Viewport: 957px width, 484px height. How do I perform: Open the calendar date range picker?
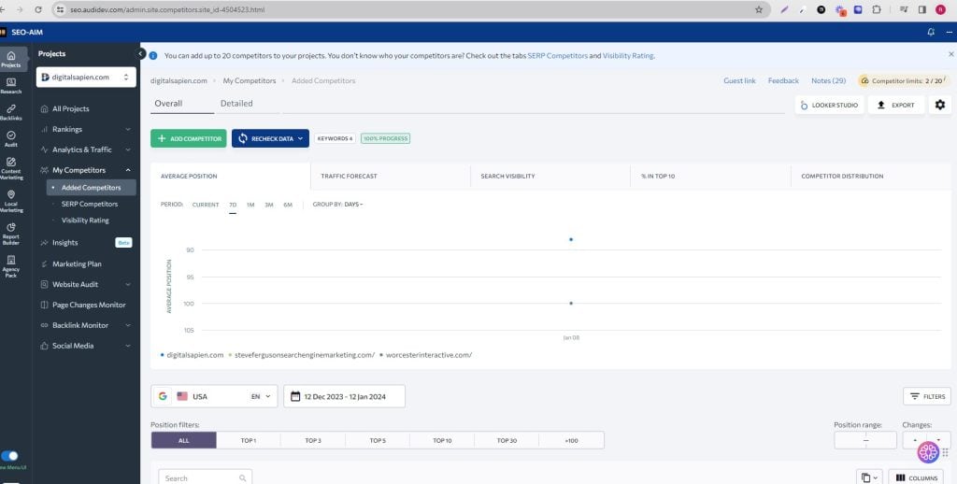coord(344,396)
